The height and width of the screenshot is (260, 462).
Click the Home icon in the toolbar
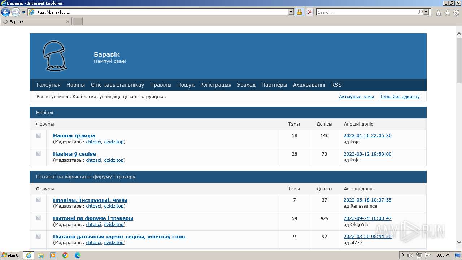point(438,13)
